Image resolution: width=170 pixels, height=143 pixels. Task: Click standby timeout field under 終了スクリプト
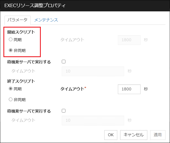point(93,120)
